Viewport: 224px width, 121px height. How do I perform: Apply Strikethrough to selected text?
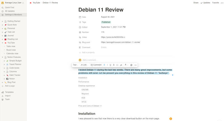tap(114, 65)
